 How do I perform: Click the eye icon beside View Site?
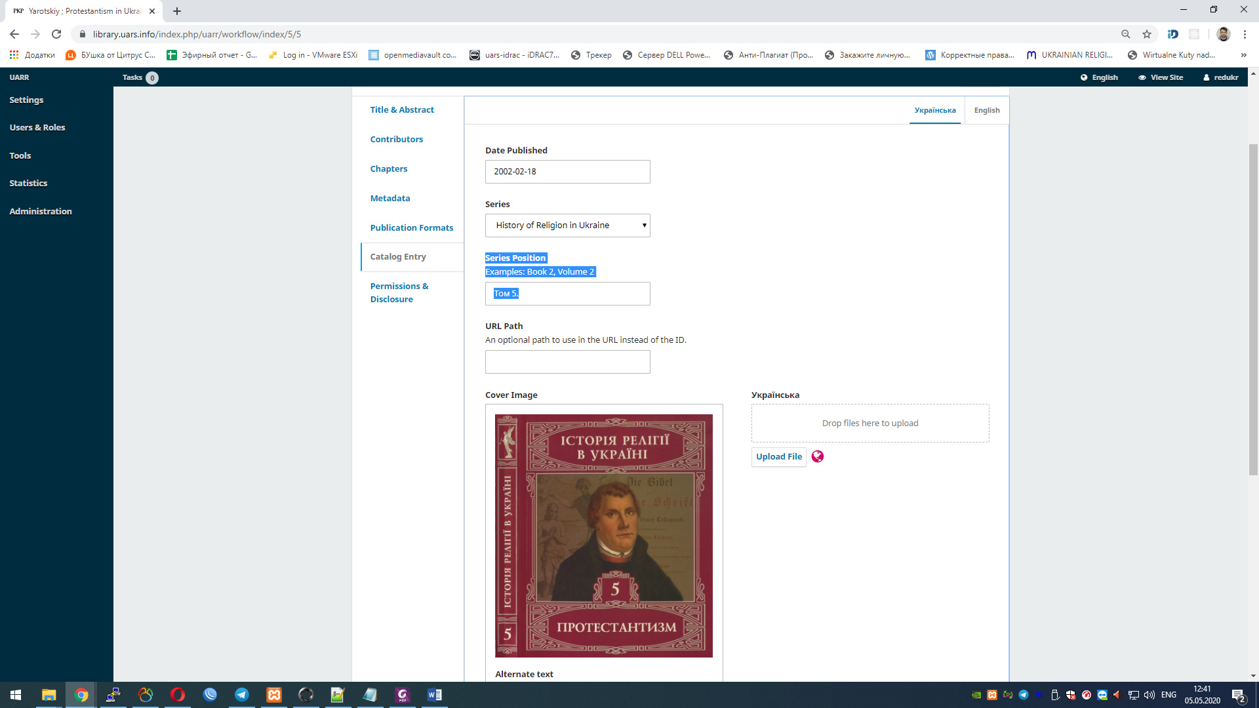1142,77
